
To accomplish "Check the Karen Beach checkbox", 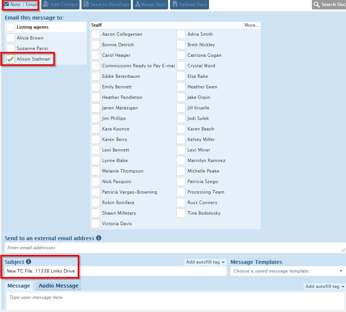I will click(x=181, y=129).
